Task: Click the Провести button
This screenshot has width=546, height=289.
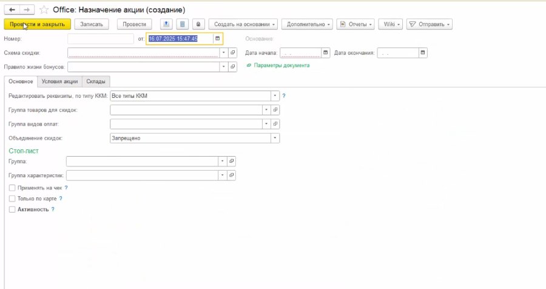Action: [x=135, y=24]
